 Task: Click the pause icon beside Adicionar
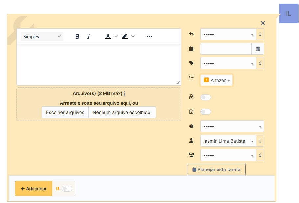click(57, 189)
